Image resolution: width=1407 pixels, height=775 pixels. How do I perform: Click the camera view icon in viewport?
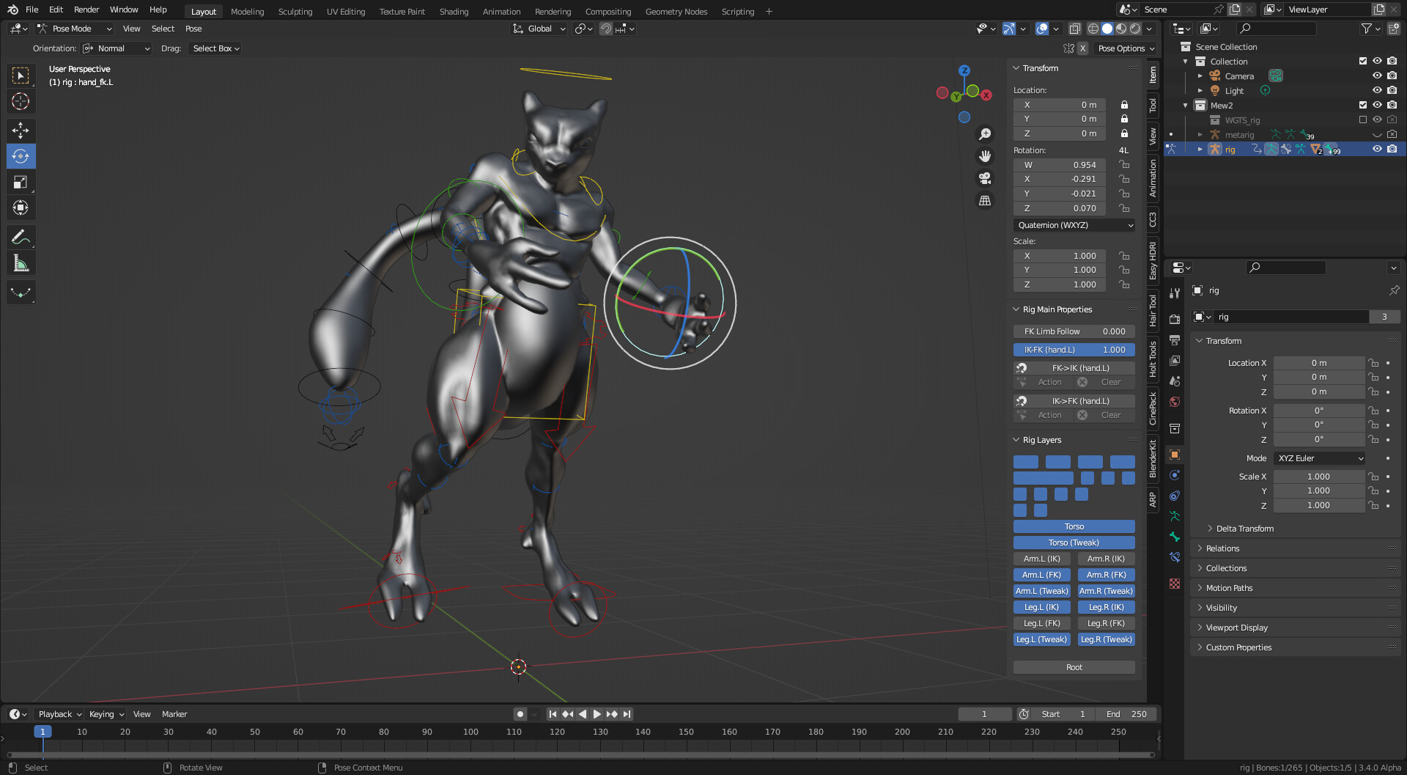[985, 178]
